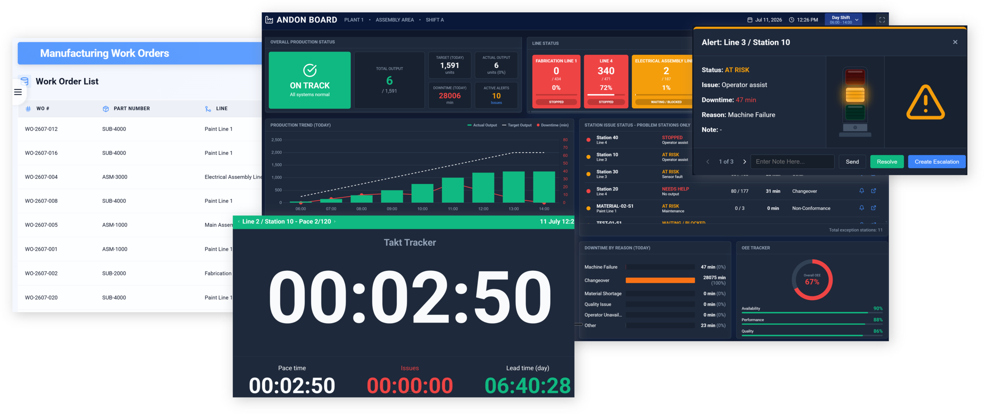Click the calendar icon beside Jul 11, 2026
The width and height of the screenshot is (984, 414).
click(x=750, y=20)
